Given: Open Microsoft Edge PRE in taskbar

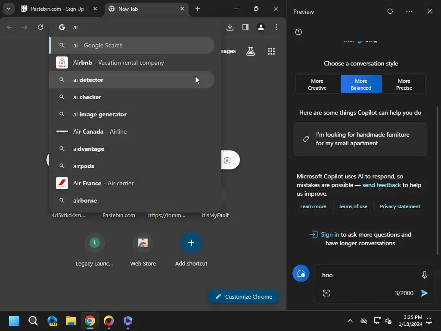Looking at the screenshot, I should [52, 321].
